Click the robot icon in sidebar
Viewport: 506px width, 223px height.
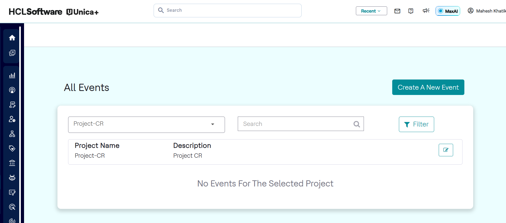(12, 178)
